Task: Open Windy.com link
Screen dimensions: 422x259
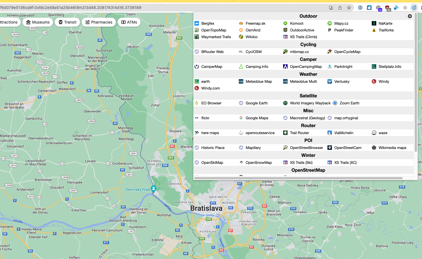Action: coord(210,88)
